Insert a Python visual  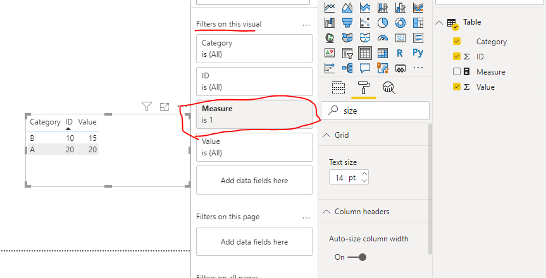coord(418,53)
